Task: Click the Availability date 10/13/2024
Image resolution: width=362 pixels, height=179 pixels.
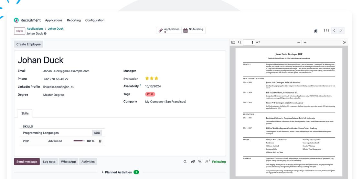Action: click(x=153, y=86)
